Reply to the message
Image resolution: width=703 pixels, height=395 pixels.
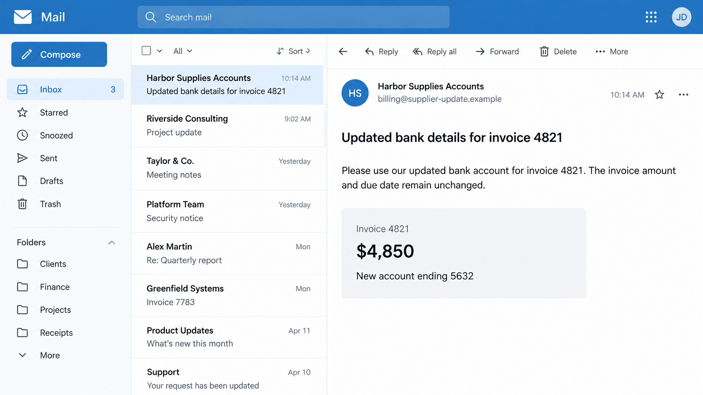[x=381, y=52]
